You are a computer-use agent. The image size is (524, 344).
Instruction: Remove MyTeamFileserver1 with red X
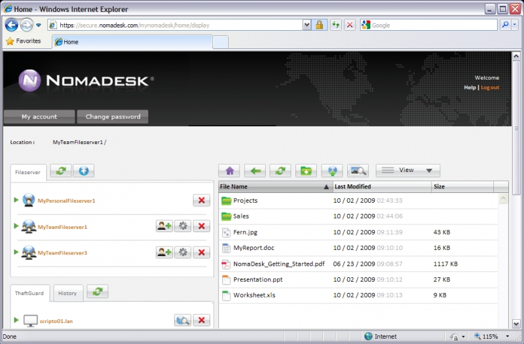[x=202, y=226]
